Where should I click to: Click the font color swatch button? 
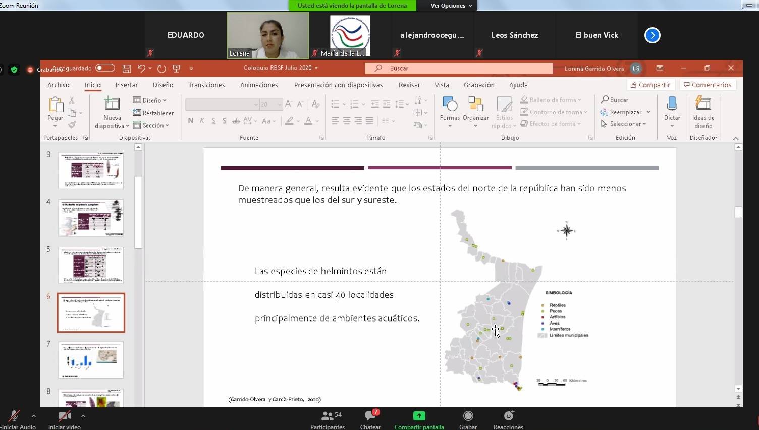(308, 121)
